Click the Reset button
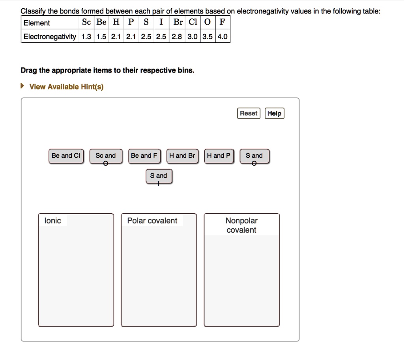 click(249, 113)
